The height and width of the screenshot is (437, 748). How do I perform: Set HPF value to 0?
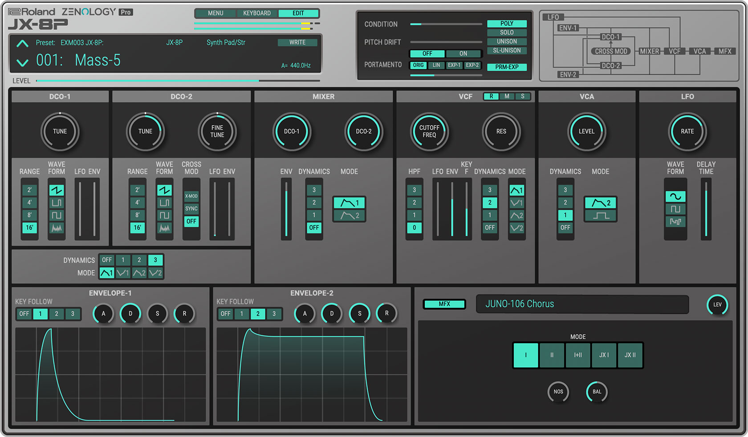pos(414,228)
